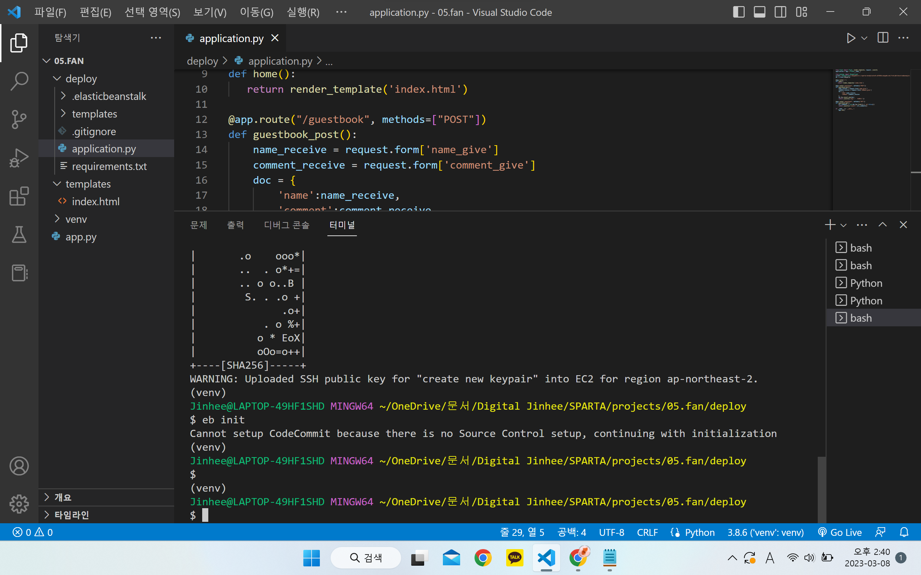Viewport: 921px width, 575px height.
Task: Open the Explorer view in activity bar
Action: pos(19,43)
